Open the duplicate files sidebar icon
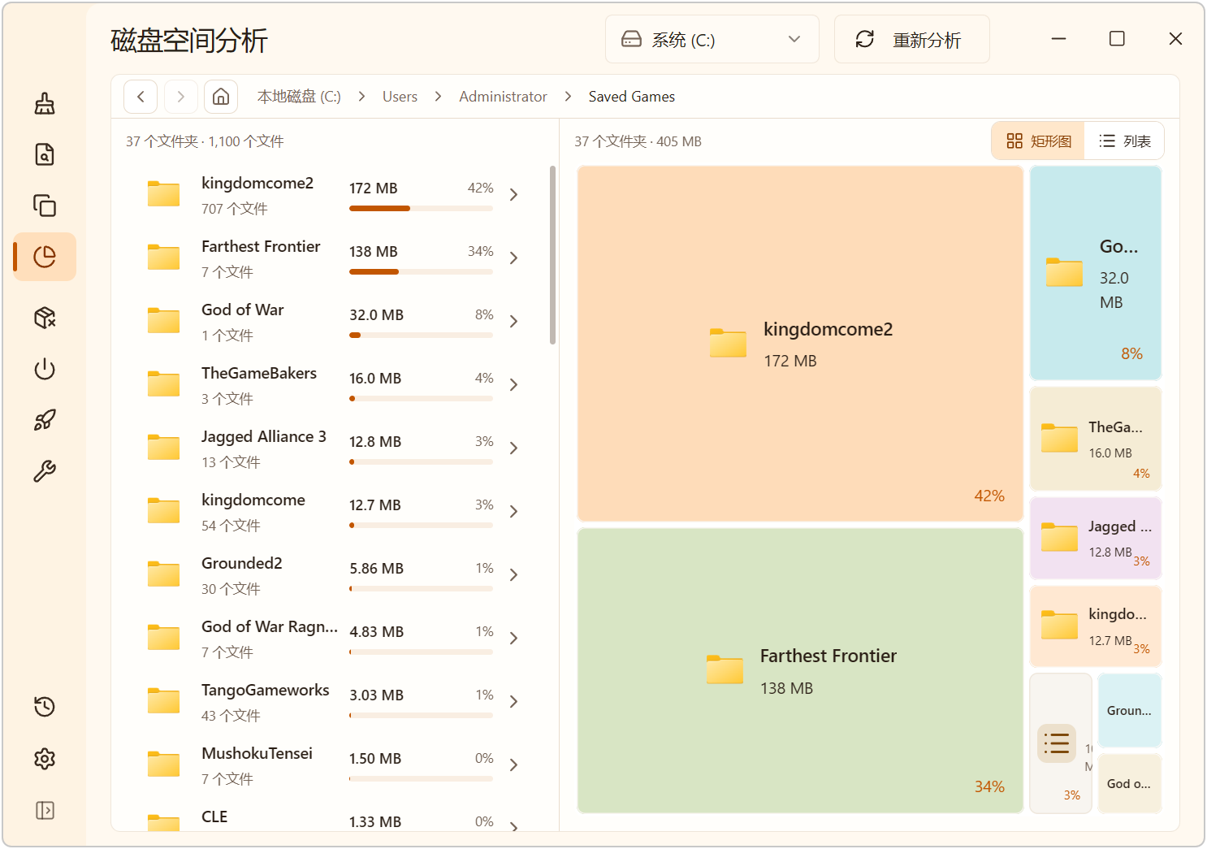This screenshot has width=1207, height=849. (x=45, y=206)
